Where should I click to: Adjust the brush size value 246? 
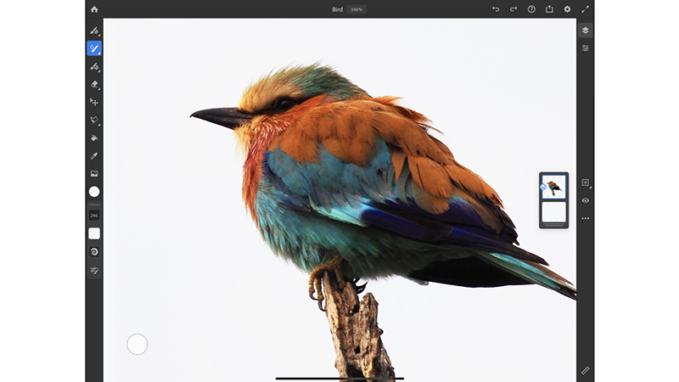pyautogui.click(x=94, y=216)
